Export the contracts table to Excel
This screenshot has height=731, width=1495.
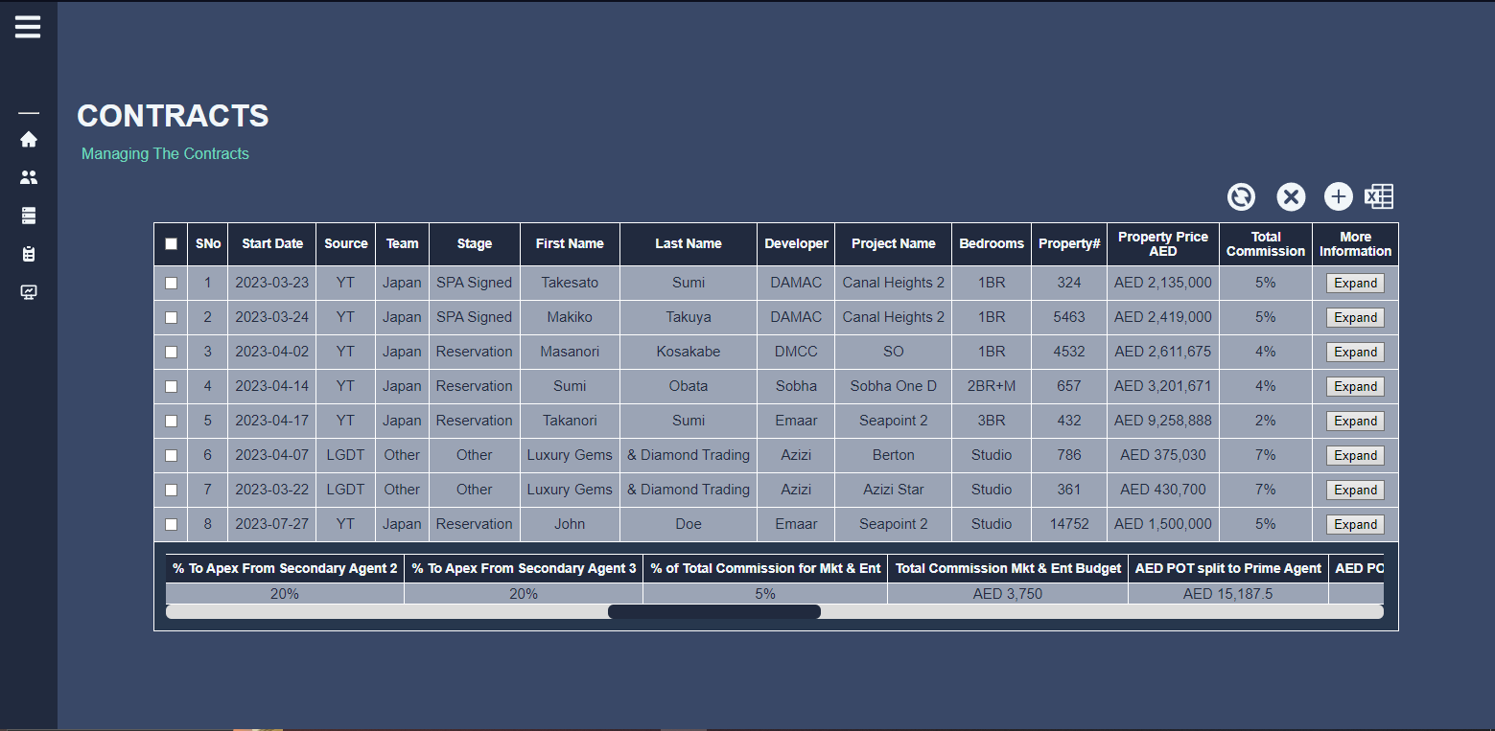(x=1379, y=197)
